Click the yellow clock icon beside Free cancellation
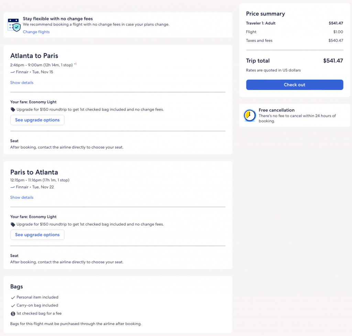The image size is (352, 336). click(249, 116)
